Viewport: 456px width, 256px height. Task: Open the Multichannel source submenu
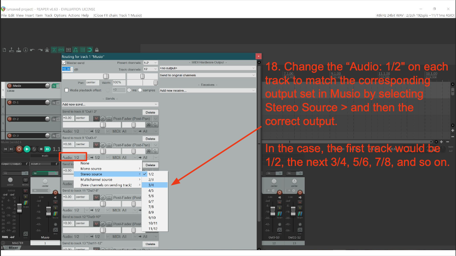click(108, 179)
